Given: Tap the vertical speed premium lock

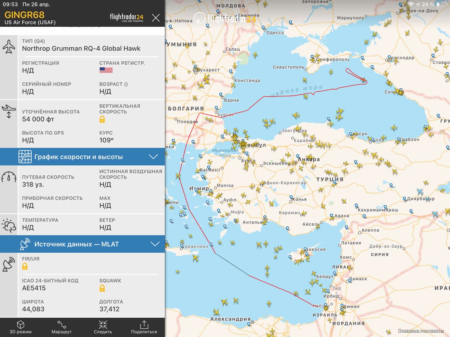Looking at the screenshot, I should coord(102,119).
